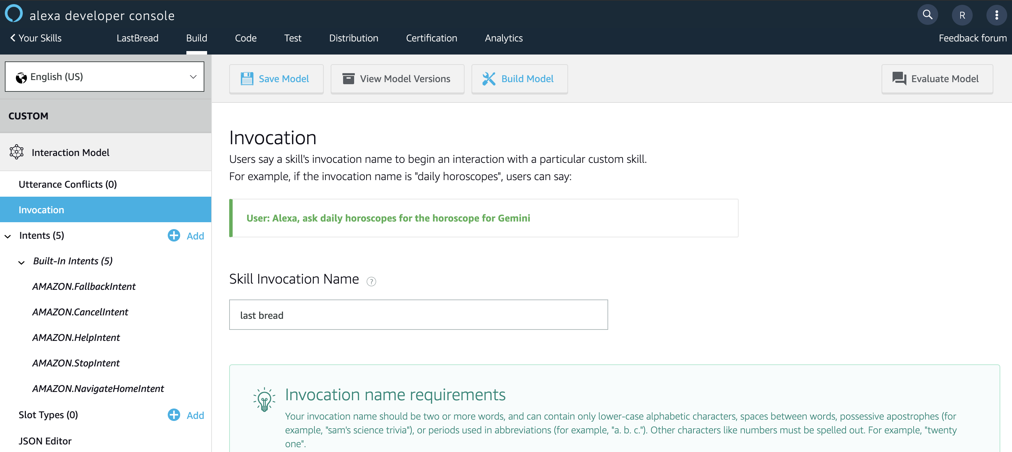
Task: Open AMAZON.NavigateHomeIntent
Action: coord(98,389)
